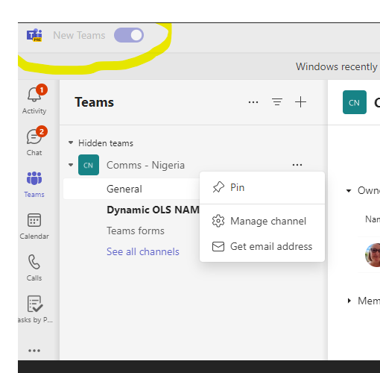Select the Teams sidebar icon
This screenshot has width=380, height=373.
(34, 184)
